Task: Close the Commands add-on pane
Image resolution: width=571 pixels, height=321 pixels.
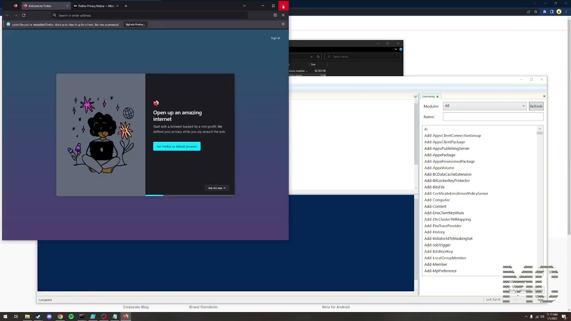Action: pyautogui.click(x=544, y=96)
